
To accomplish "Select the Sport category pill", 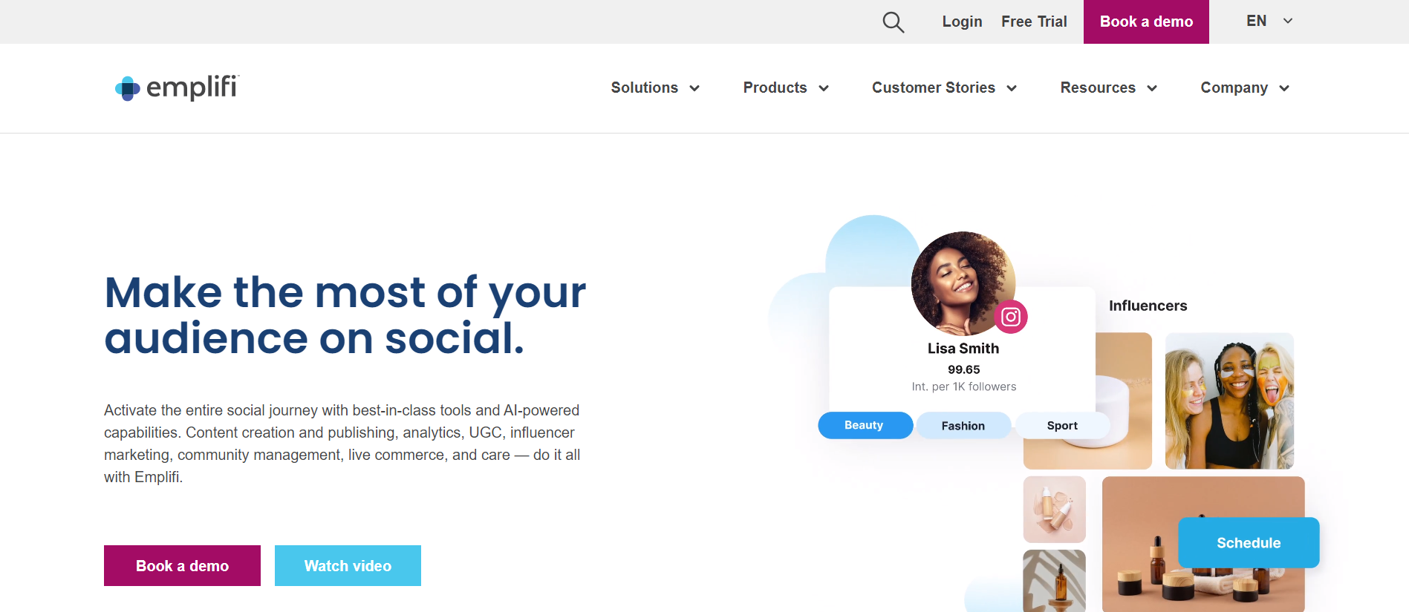I will coord(1062,426).
